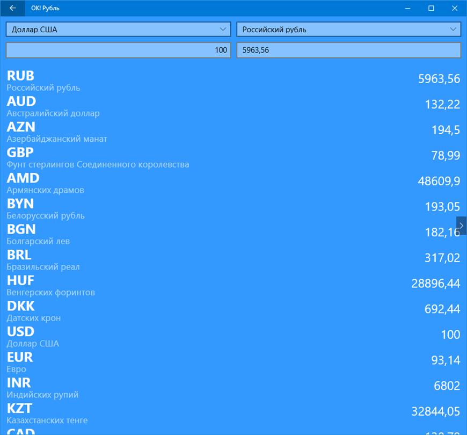The image size is (467, 435).
Task: Maximize the OK! Рубль window
Action: click(x=431, y=8)
